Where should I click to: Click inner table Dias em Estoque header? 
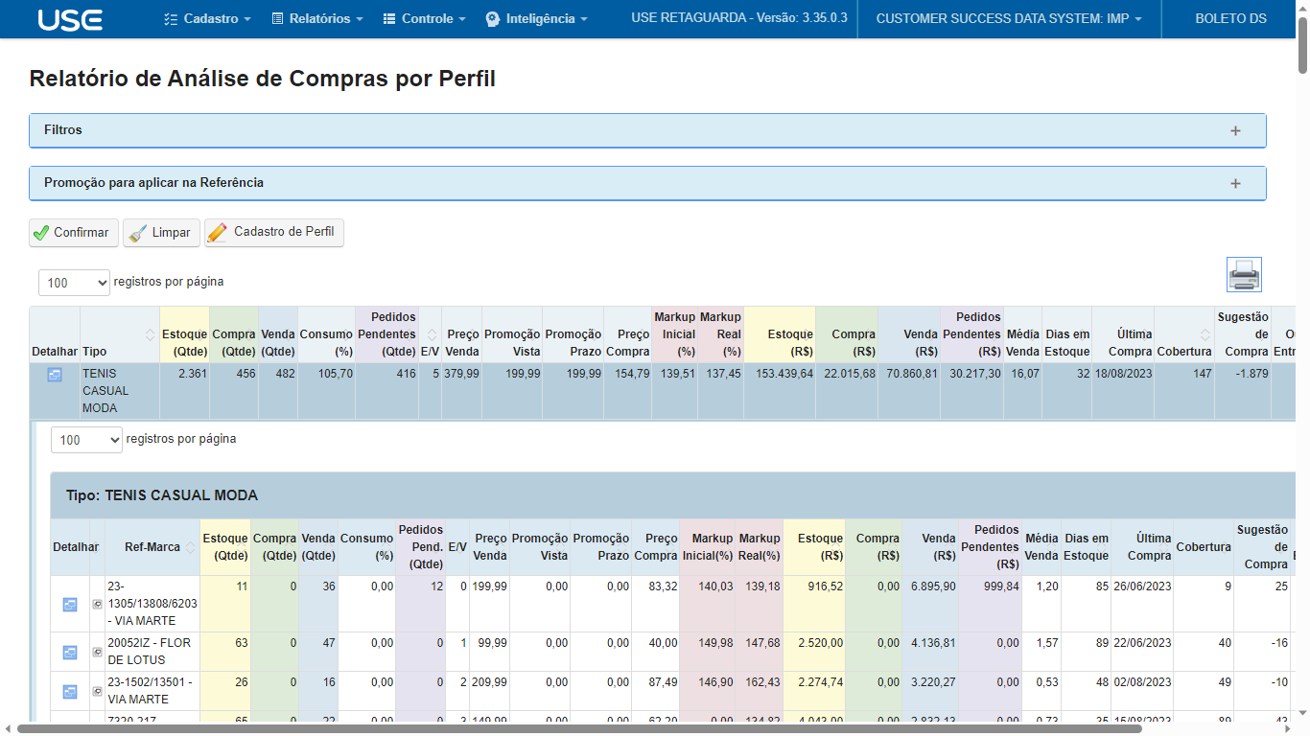tap(1086, 547)
